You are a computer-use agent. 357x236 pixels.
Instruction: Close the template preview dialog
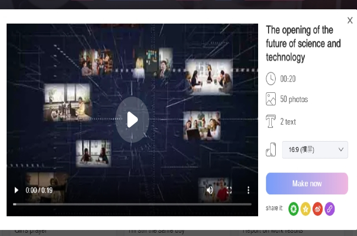[350, 20]
